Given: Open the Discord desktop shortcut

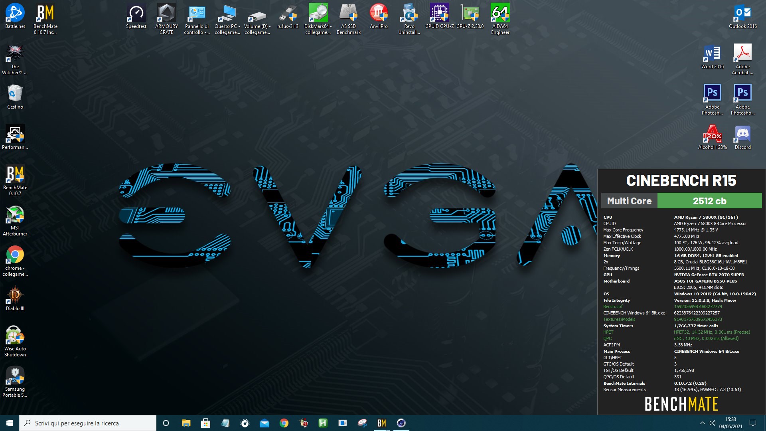Looking at the screenshot, I should [x=743, y=137].
